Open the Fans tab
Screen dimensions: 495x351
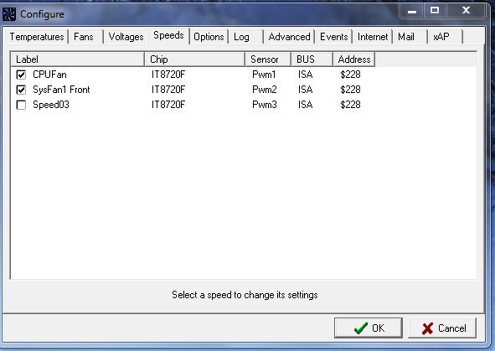(x=84, y=37)
